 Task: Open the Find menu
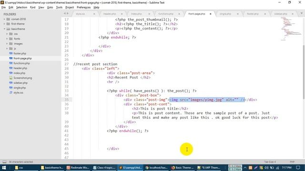point(33,8)
